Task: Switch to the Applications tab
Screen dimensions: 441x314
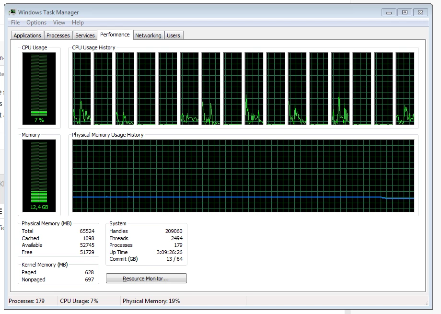Action: click(x=27, y=35)
